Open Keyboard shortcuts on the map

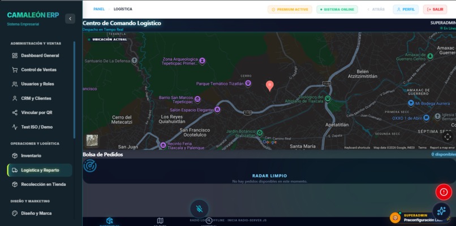tap(357, 147)
